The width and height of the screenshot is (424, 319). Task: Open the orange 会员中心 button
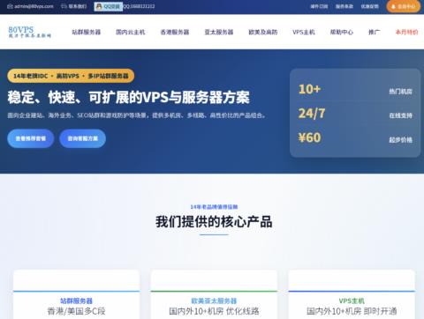(x=404, y=6)
